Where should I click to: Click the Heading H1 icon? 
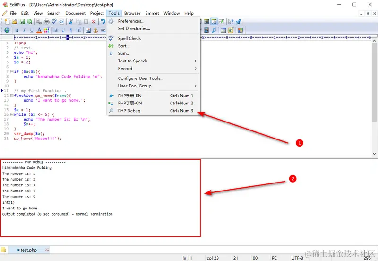78,30
